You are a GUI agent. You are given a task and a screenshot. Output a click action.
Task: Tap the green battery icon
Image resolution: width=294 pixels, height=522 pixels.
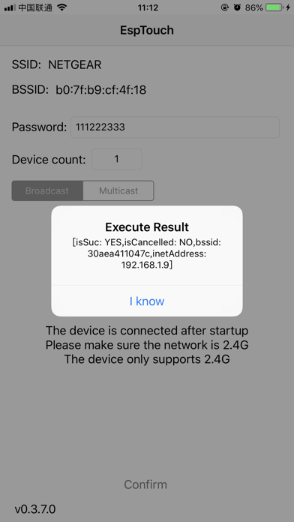click(274, 7)
